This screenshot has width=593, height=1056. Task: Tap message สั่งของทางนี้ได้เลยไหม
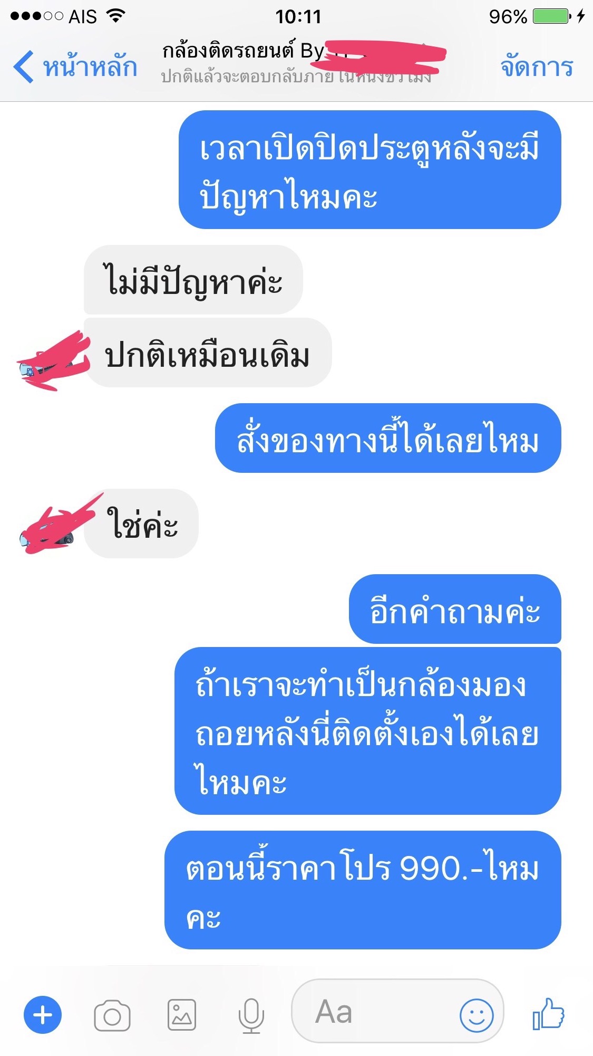click(x=388, y=438)
